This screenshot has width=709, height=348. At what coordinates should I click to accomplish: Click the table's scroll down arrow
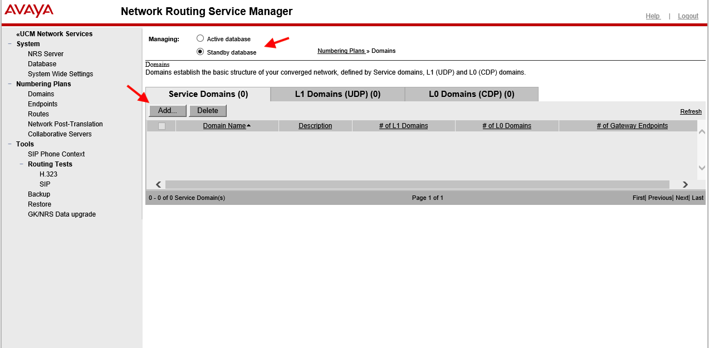click(702, 168)
